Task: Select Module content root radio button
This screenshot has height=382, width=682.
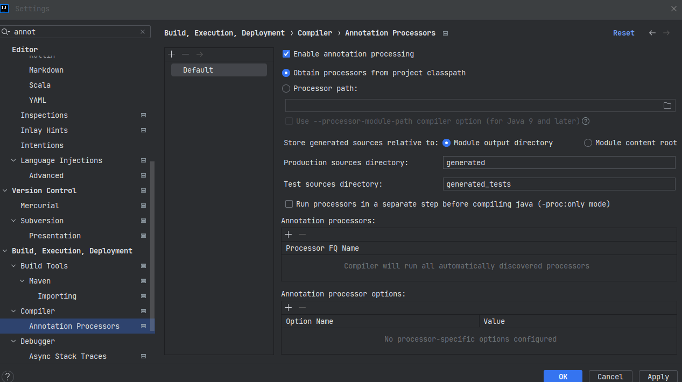Action: point(588,143)
